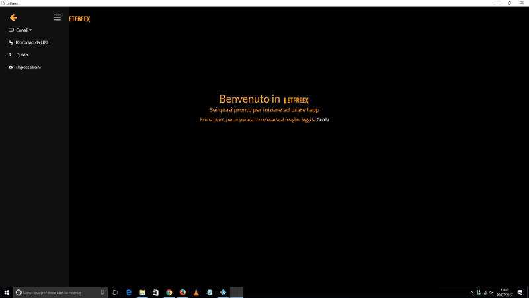
Task: Click the Letfreex logo in the header
Action: [79, 19]
